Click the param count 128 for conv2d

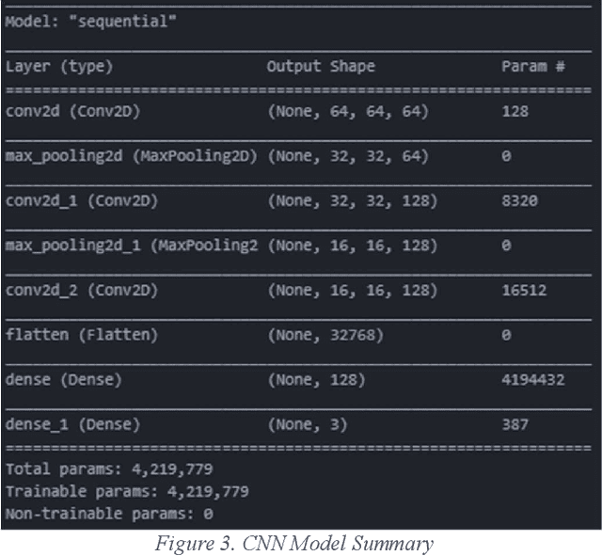tap(515, 111)
